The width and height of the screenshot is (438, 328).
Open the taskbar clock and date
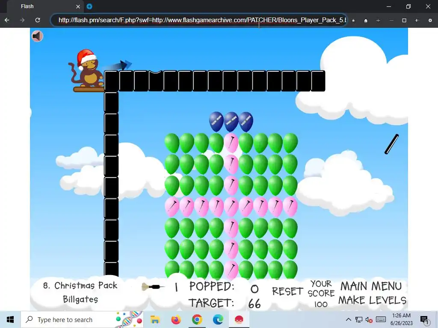tap(401, 319)
